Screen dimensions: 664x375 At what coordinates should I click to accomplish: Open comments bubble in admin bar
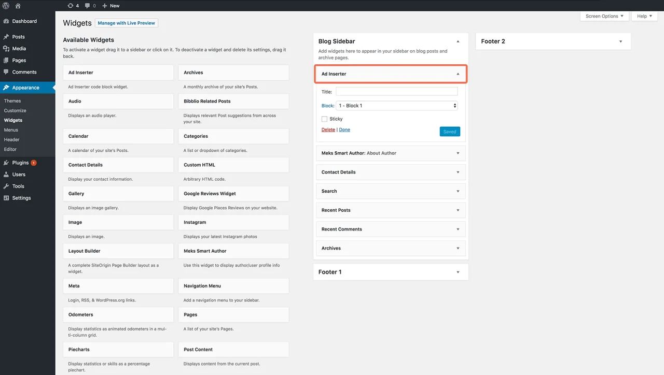(x=90, y=6)
